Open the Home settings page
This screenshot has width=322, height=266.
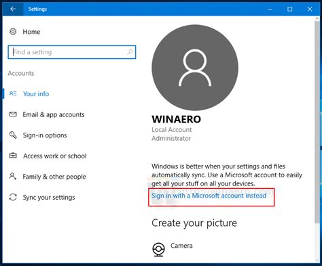[31, 32]
